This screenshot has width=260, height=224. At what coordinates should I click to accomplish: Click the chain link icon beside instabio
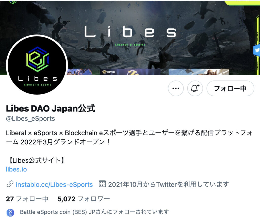coord(10,184)
